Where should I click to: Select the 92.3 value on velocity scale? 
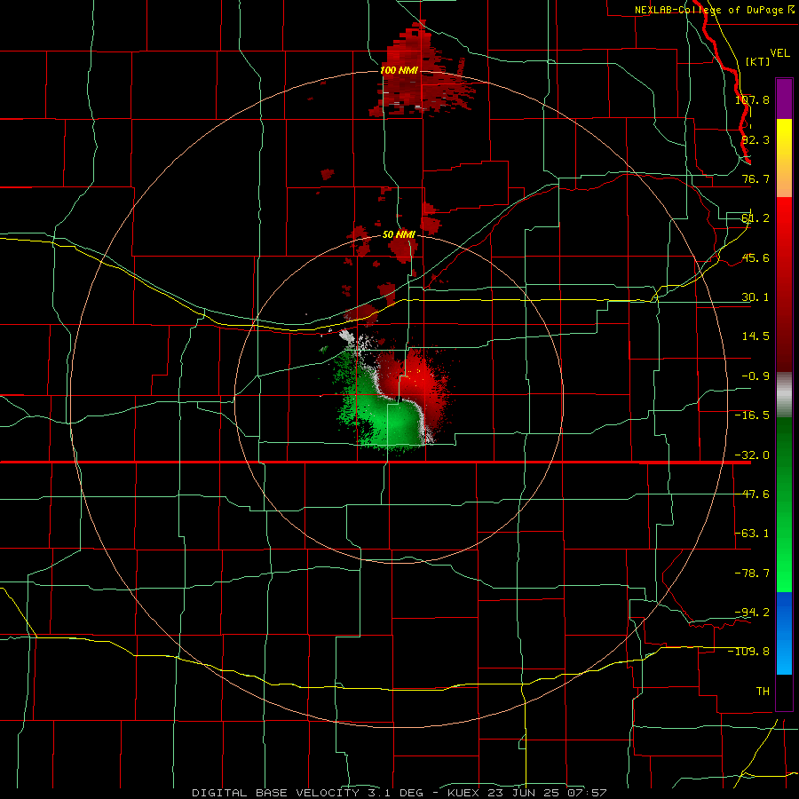755,139
